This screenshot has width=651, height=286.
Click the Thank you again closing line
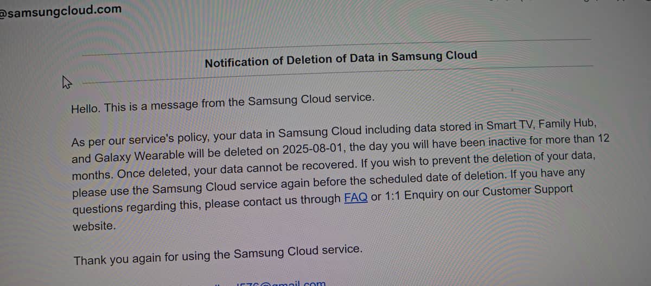(218, 255)
